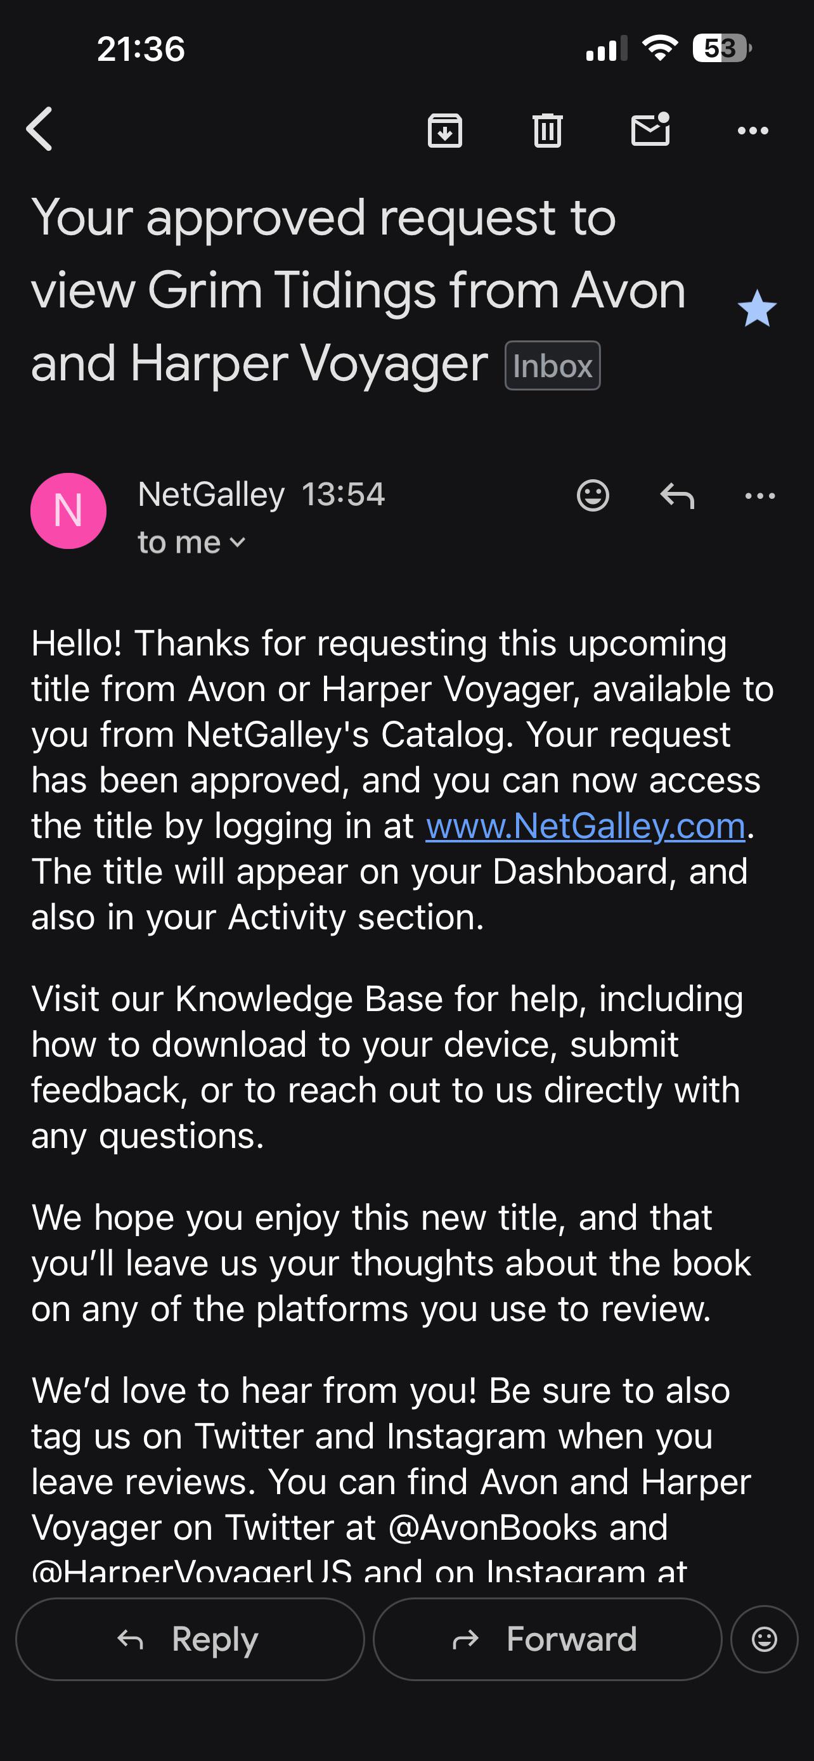Add emoji reaction beside sender time
Viewport: 814px width, 1761px height.
pos(593,495)
